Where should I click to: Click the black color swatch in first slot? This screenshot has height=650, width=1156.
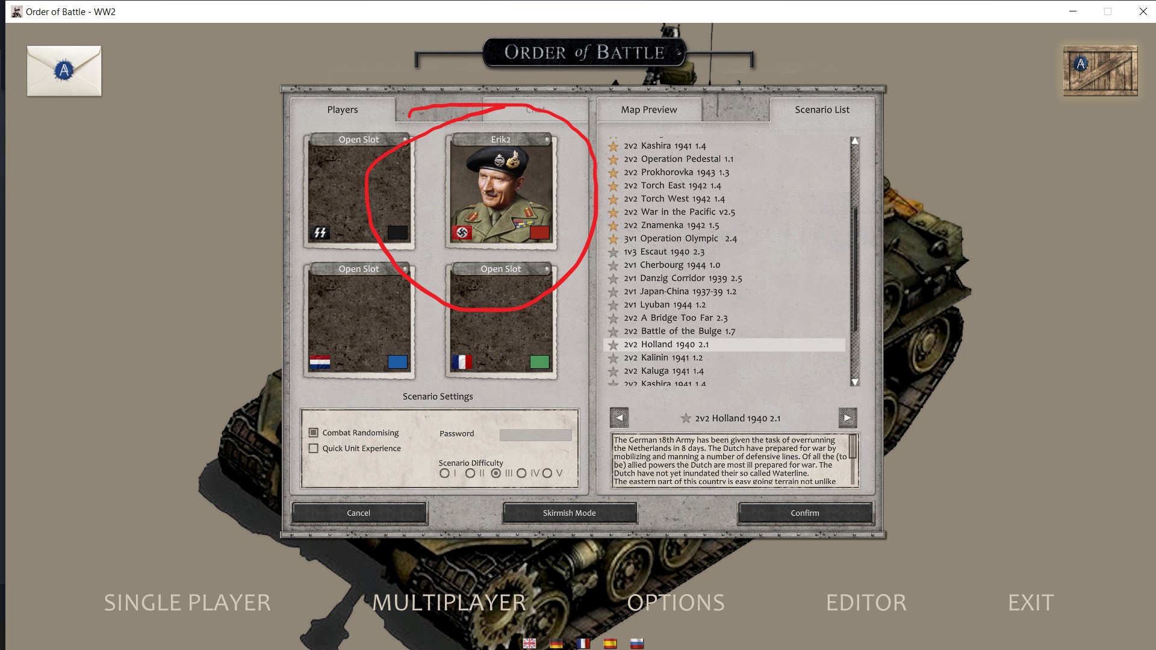point(397,232)
